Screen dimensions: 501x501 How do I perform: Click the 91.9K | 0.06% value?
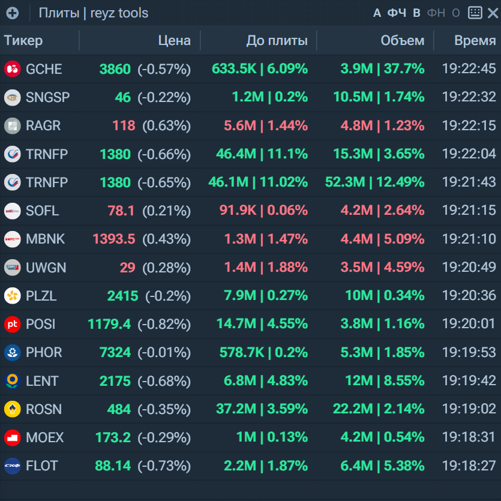(x=263, y=210)
